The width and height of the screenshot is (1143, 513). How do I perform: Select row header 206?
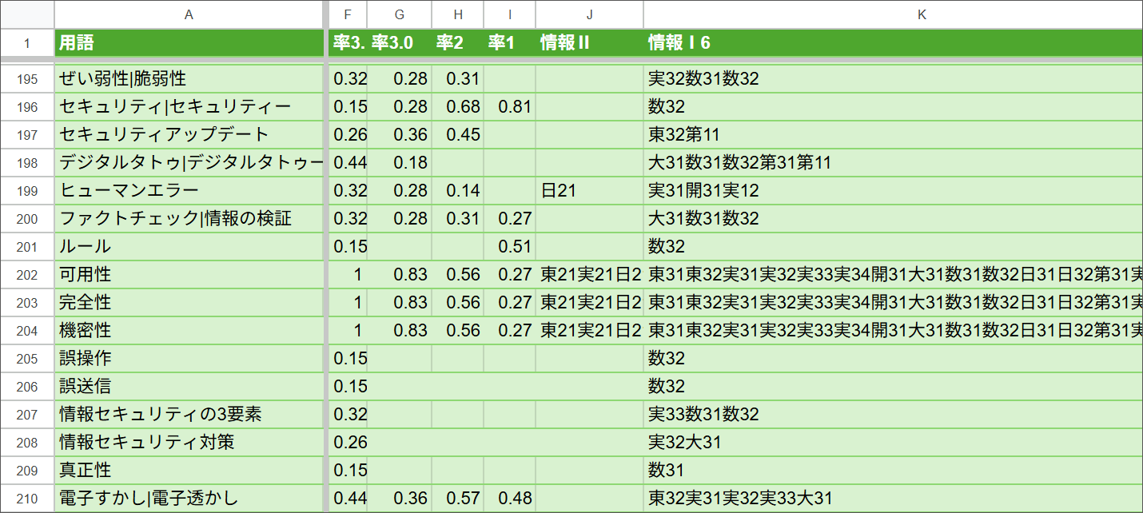[x=27, y=386]
